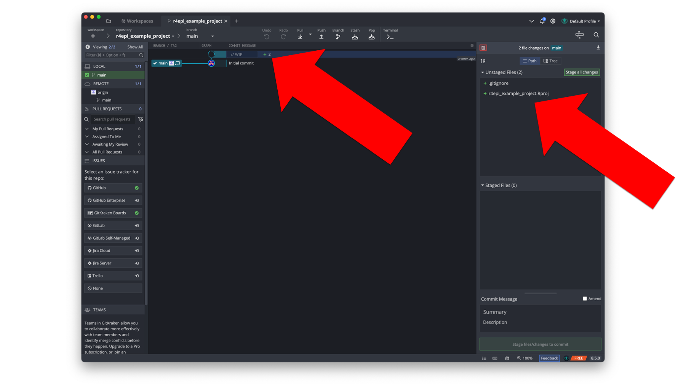Toggle visibility checkbox of local main branch

[87, 75]
